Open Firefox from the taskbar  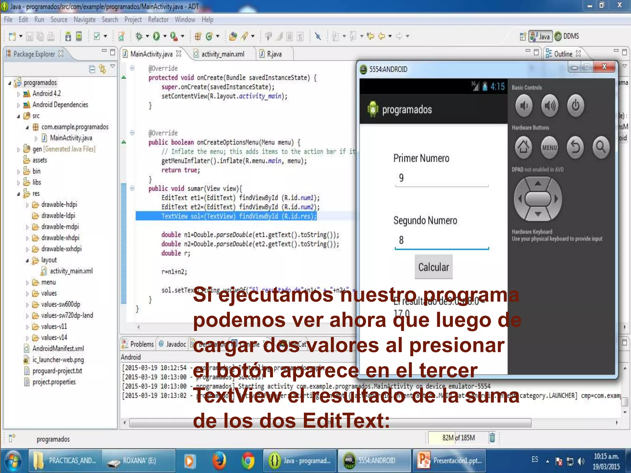click(x=219, y=461)
